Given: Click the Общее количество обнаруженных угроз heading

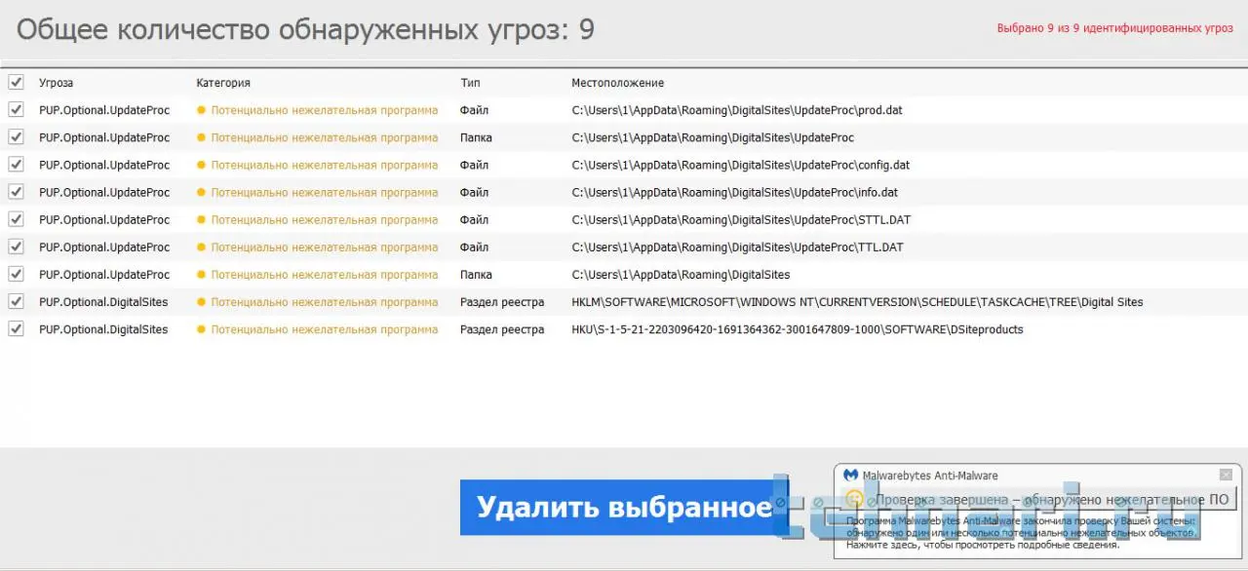Looking at the screenshot, I should [x=305, y=30].
